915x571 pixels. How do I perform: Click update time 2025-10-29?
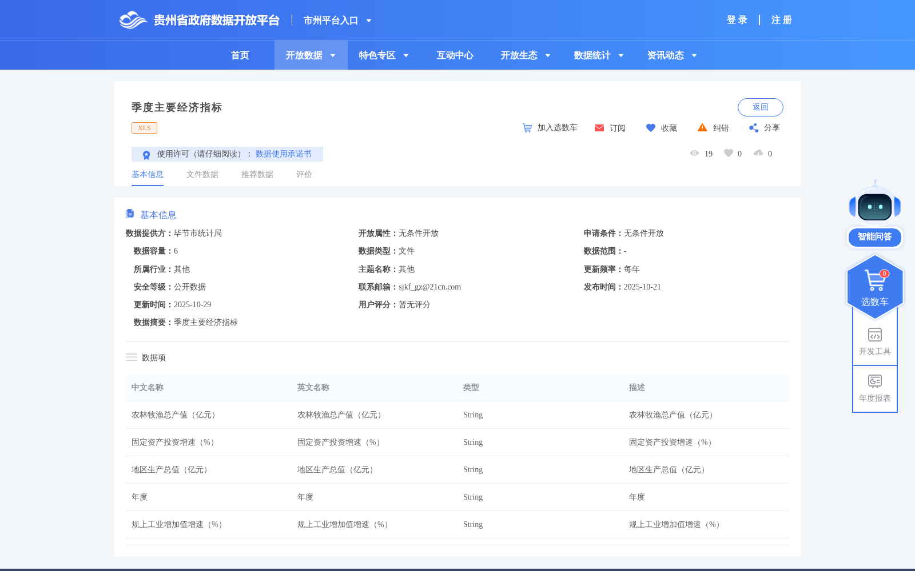point(193,305)
